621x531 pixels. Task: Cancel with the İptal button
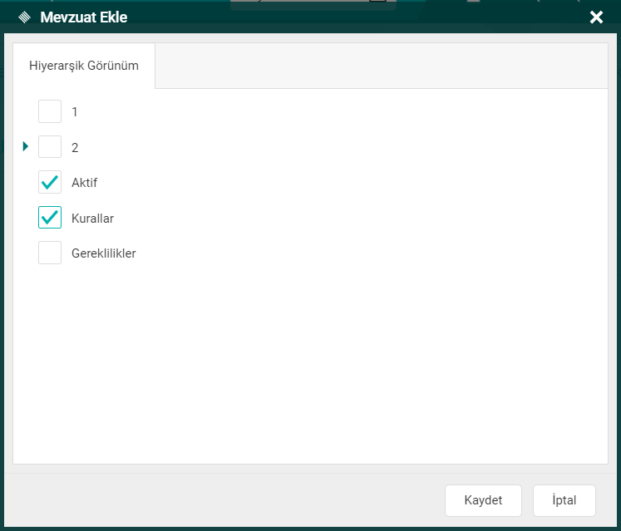(x=564, y=500)
